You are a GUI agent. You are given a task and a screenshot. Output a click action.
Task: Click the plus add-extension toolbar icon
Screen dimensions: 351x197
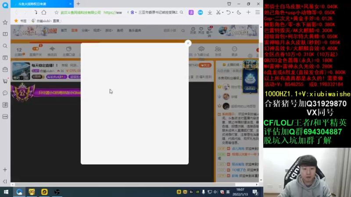click(x=248, y=13)
